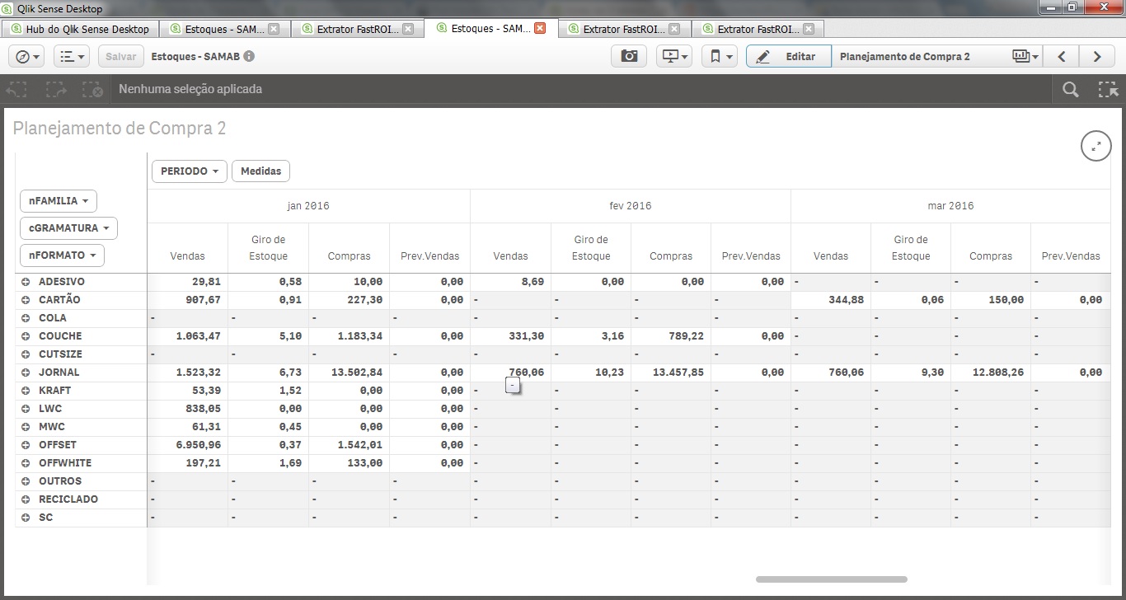1126x600 pixels.
Task: Step back in selections
Action: (17, 89)
